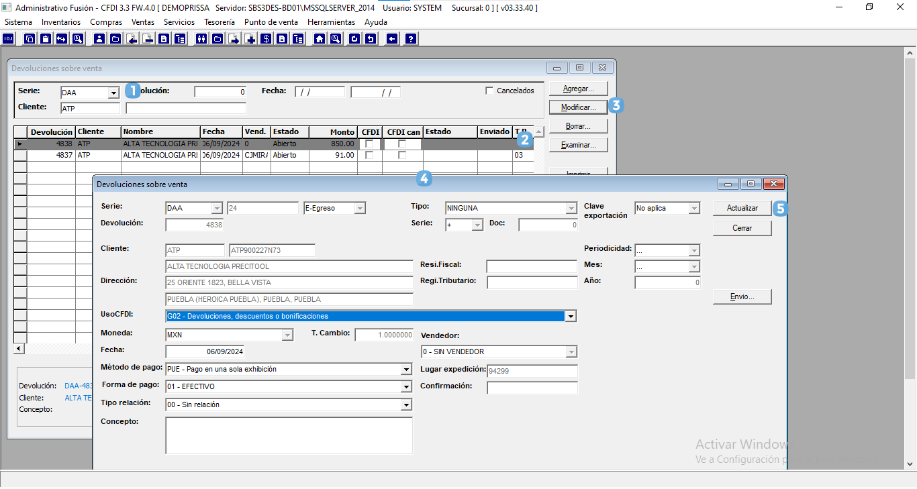The width and height of the screenshot is (917, 489).
Task: Click the "101" toolbar icon
Action: pos(9,39)
